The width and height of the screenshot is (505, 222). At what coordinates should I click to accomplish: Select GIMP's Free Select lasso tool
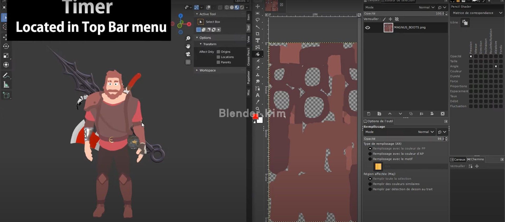point(258,20)
